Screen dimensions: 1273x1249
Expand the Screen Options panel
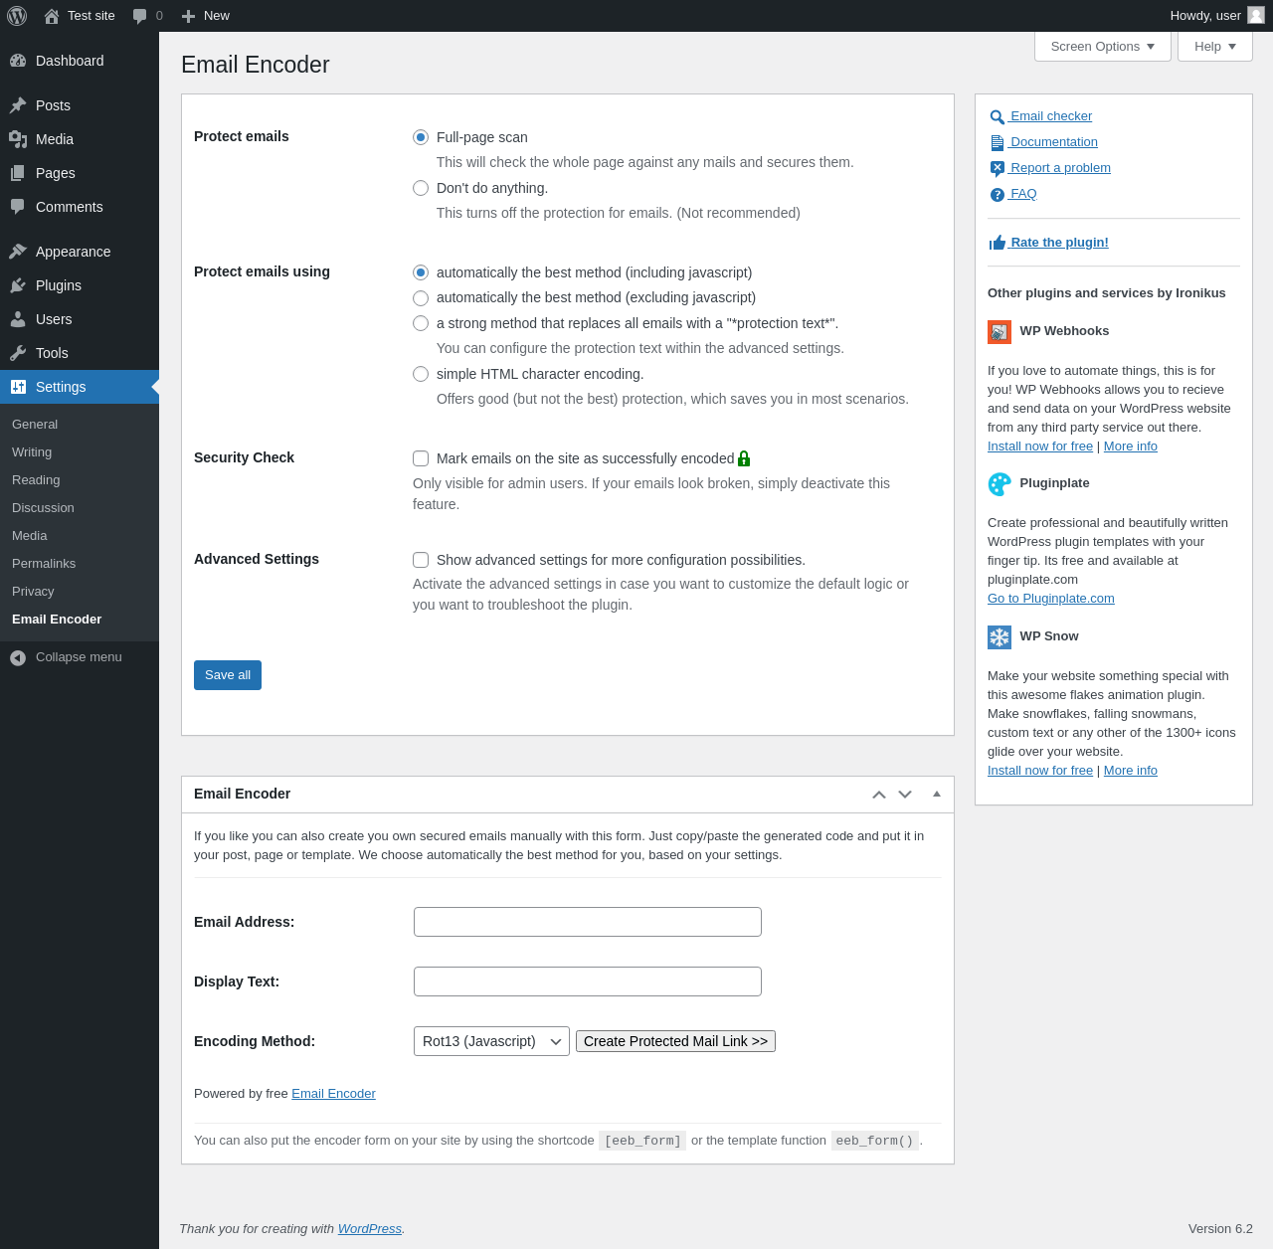tap(1103, 47)
